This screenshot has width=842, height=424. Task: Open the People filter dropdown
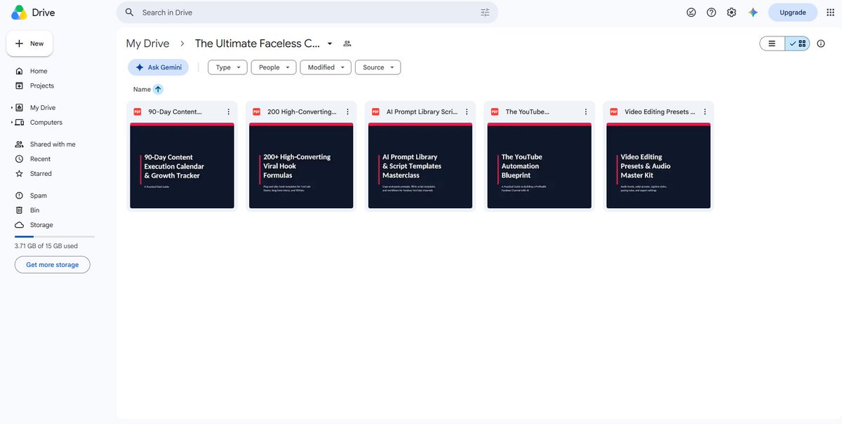point(273,67)
